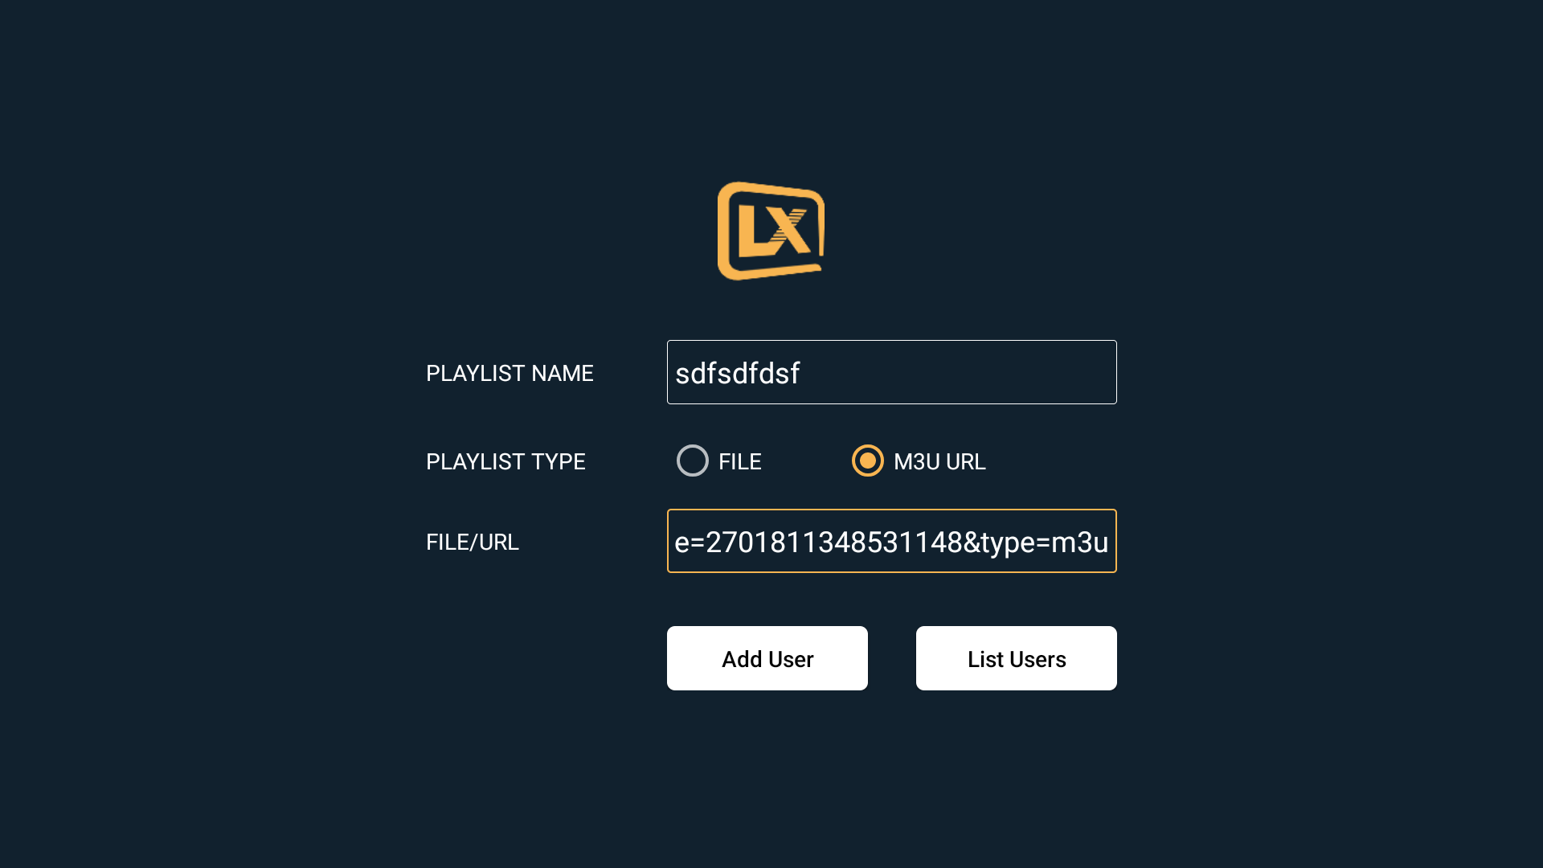Viewport: 1543px width, 868px height.
Task: Click the empty gray radio circle
Action: tap(693, 461)
